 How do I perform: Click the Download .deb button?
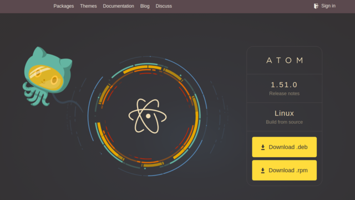285,147
